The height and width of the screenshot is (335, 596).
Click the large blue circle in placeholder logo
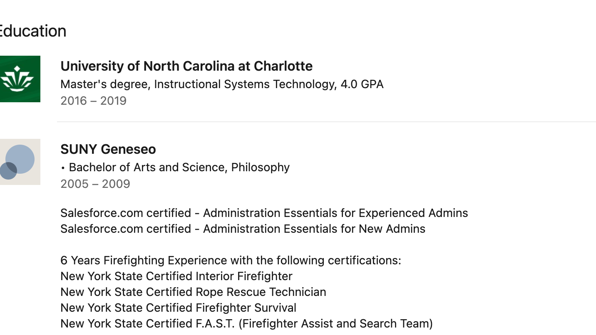click(20, 159)
